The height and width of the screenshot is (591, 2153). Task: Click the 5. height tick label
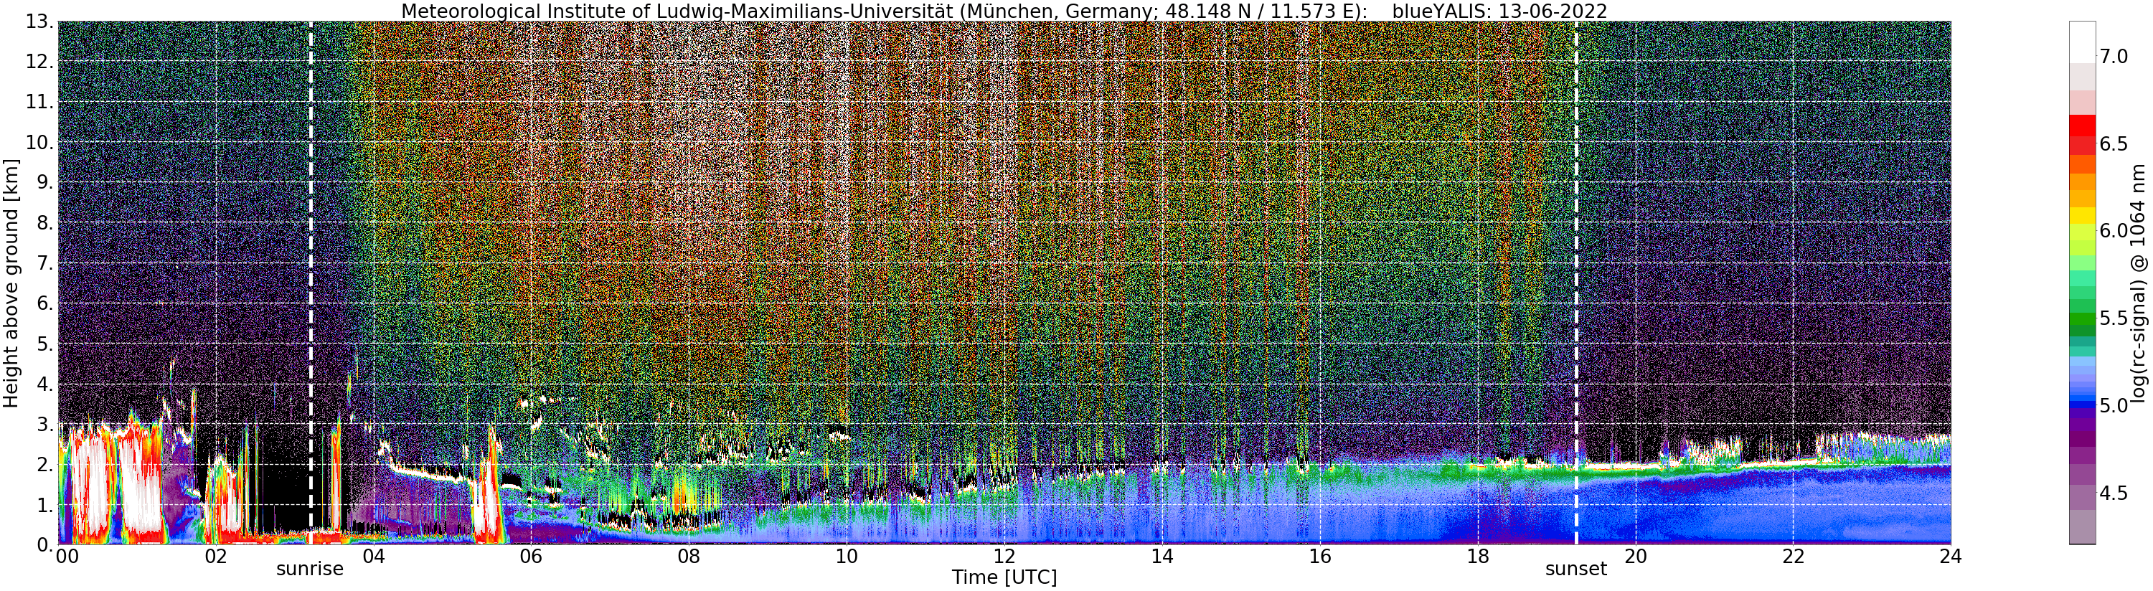(46, 344)
